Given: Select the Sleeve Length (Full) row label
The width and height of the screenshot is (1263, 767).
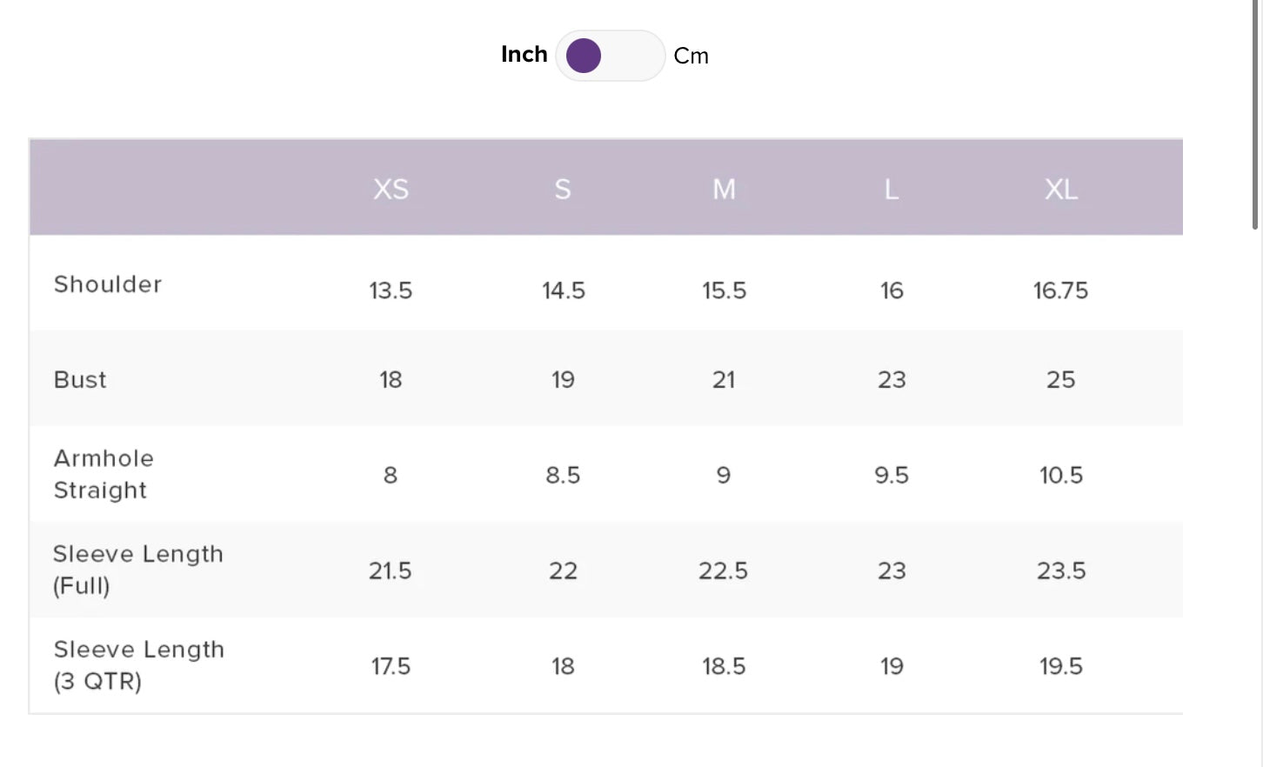Looking at the screenshot, I should 137,570.
